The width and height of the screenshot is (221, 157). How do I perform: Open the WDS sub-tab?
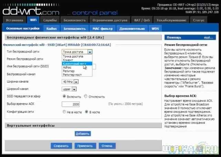pos(155,29)
